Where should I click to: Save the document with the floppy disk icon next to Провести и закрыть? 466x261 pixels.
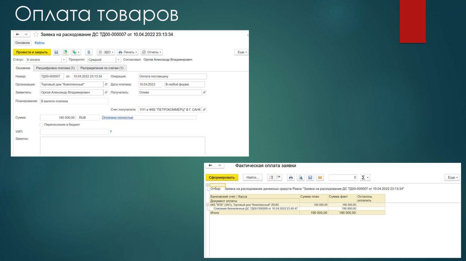56,52
